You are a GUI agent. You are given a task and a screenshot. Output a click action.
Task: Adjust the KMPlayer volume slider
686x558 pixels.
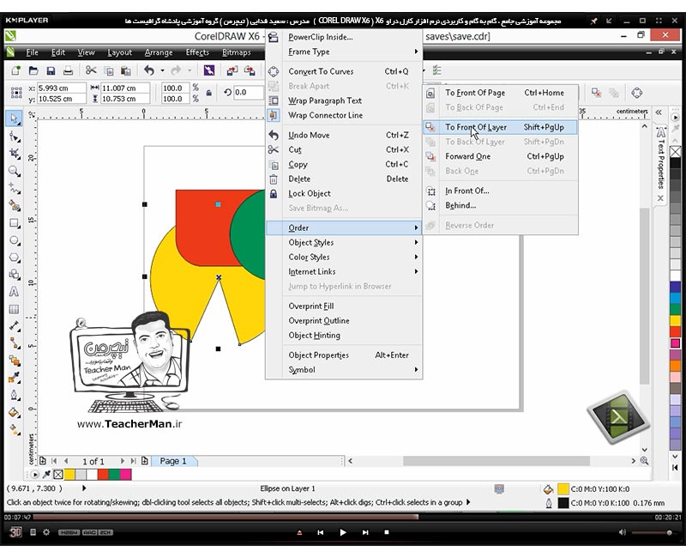pyautogui.click(x=652, y=532)
